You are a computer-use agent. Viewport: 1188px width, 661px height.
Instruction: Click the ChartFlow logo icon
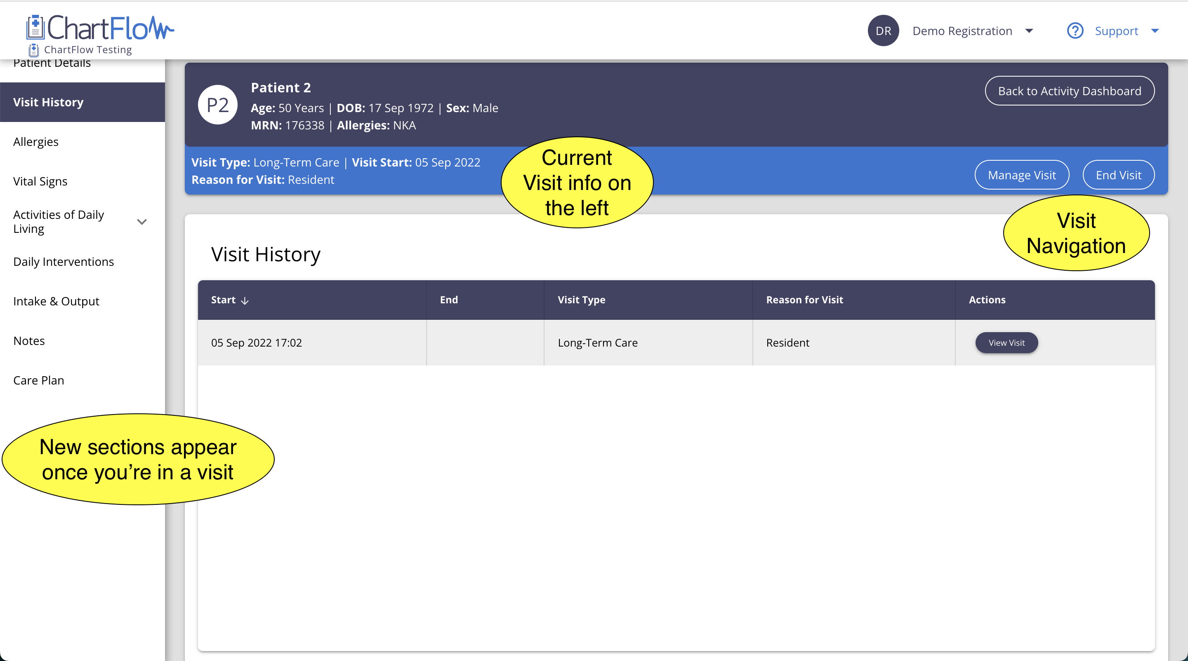click(x=35, y=28)
